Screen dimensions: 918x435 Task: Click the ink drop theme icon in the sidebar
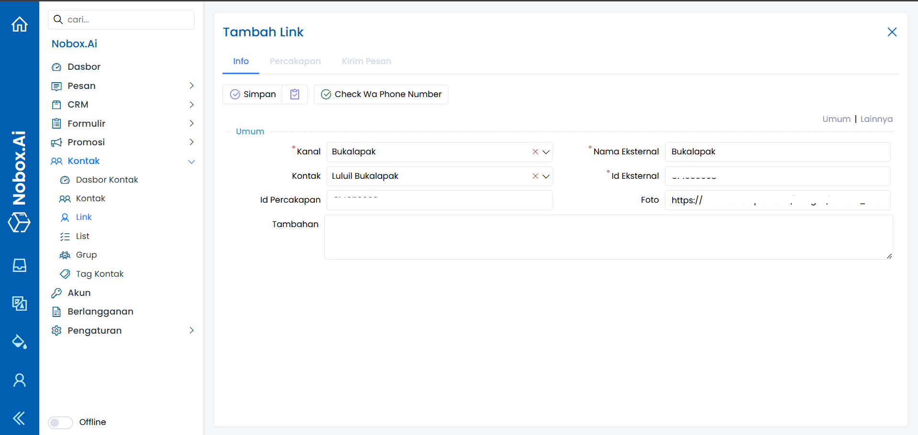[x=19, y=342]
